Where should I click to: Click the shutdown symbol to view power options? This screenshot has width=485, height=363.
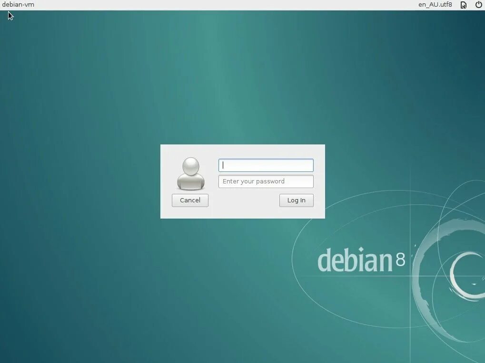478,5
